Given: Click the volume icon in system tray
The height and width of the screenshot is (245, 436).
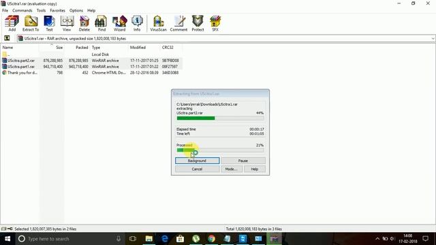Looking at the screenshot, I should (392, 239).
